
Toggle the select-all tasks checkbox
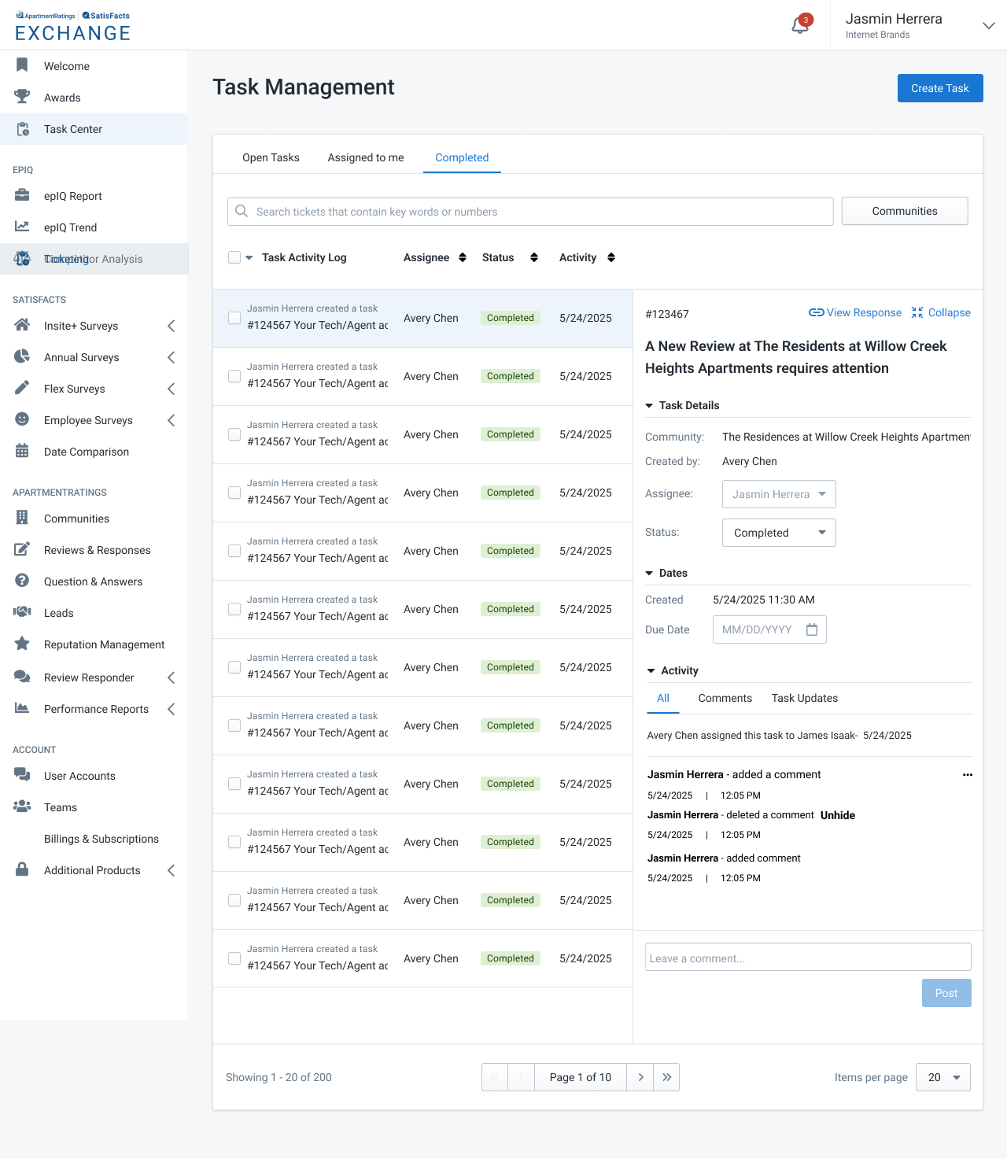234,257
